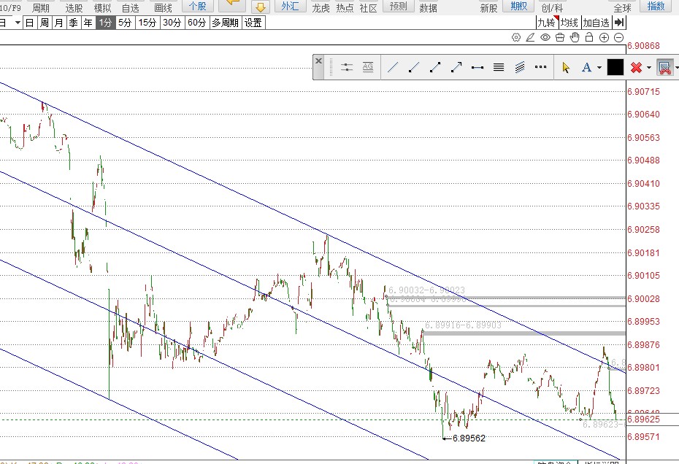The width and height of the screenshot is (679, 464).
Task: Open the black color swatch
Action: [615, 68]
